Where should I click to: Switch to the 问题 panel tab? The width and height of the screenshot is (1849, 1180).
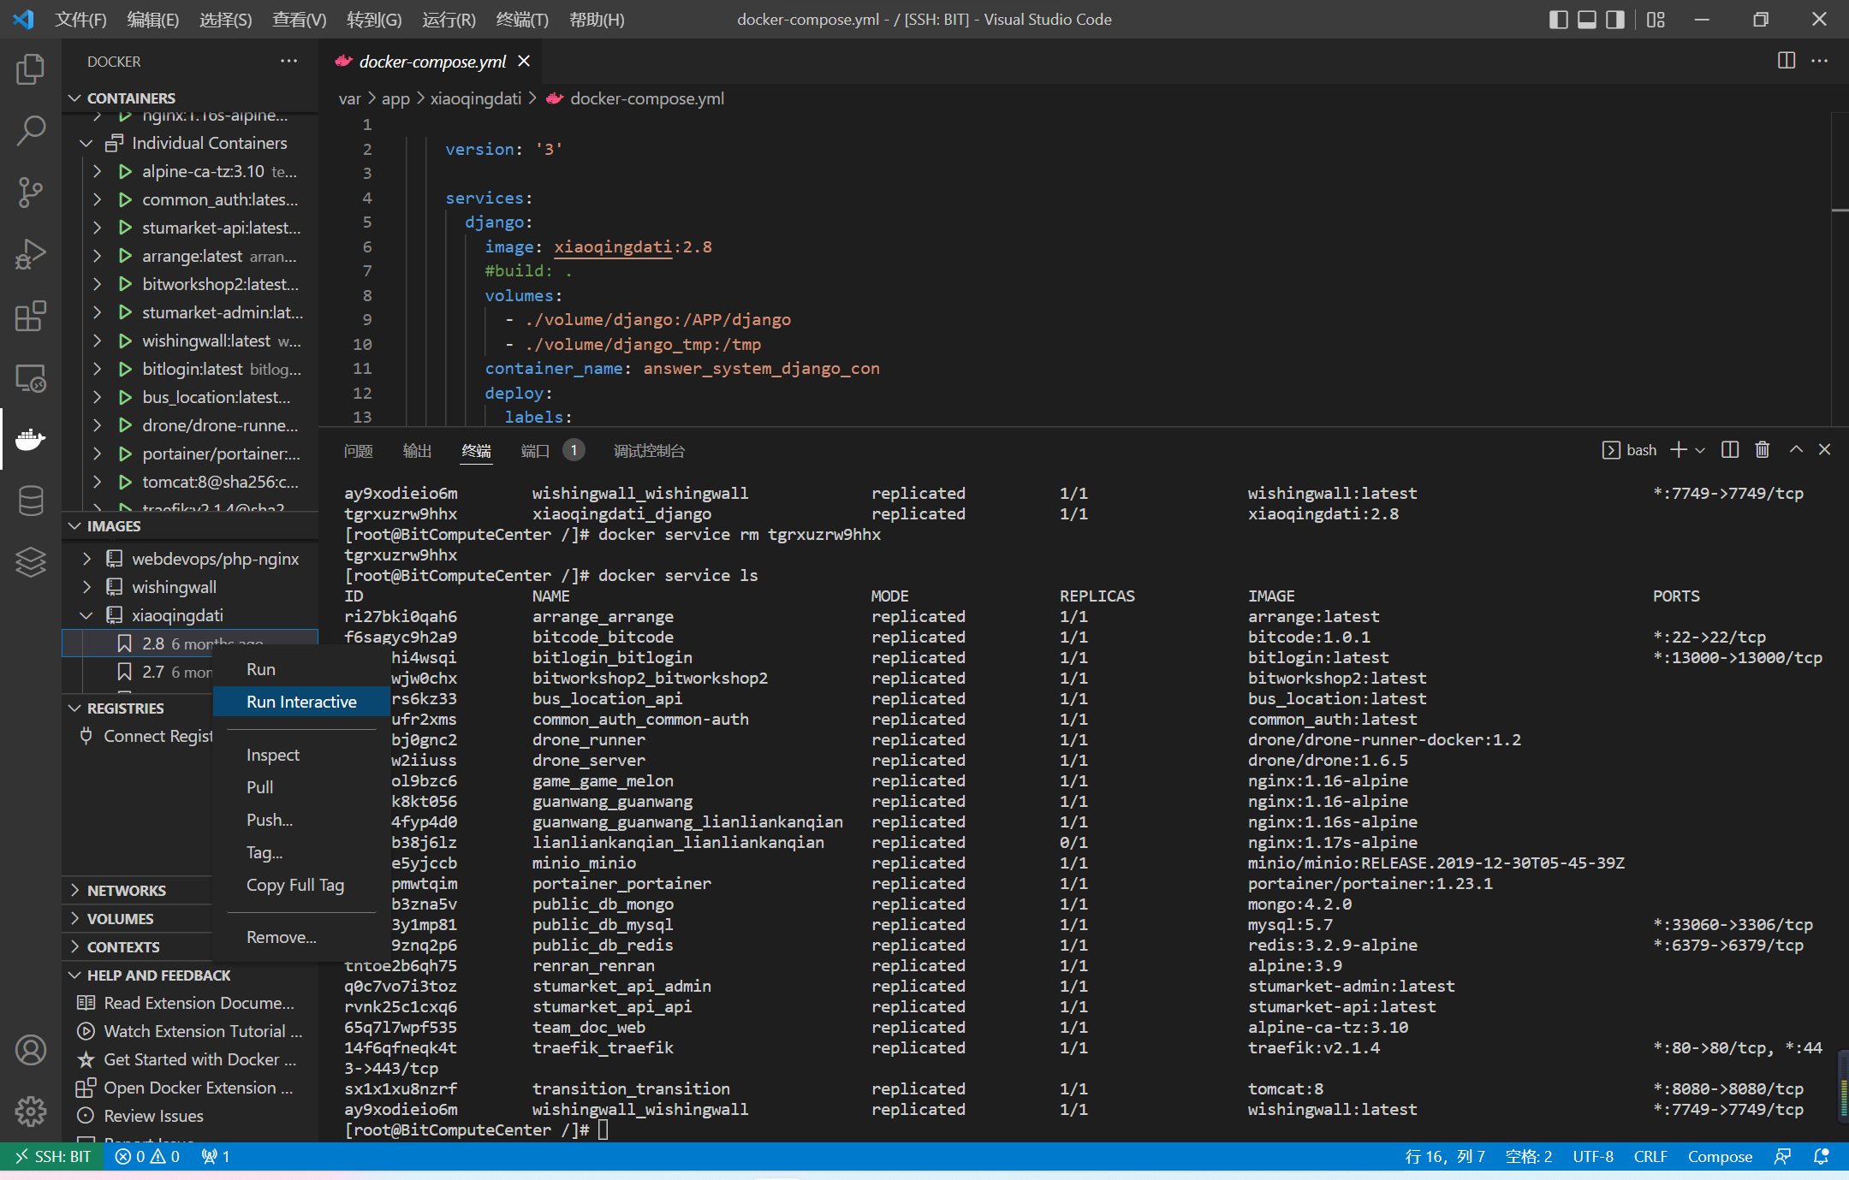pyautogui.click(x=358, y=450)
